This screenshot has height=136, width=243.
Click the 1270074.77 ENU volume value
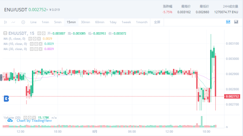pos(226,12)
